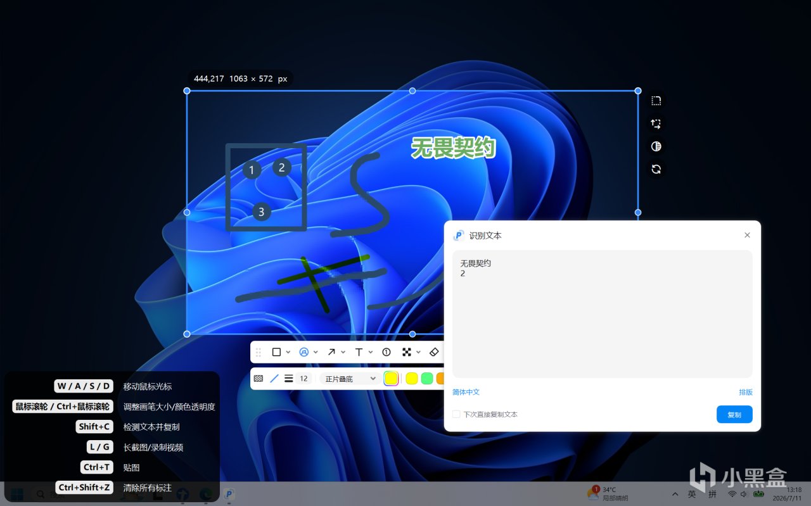The image size is (811, 506).
Task: Pick the orange preset color swatch
Action: 441,379
